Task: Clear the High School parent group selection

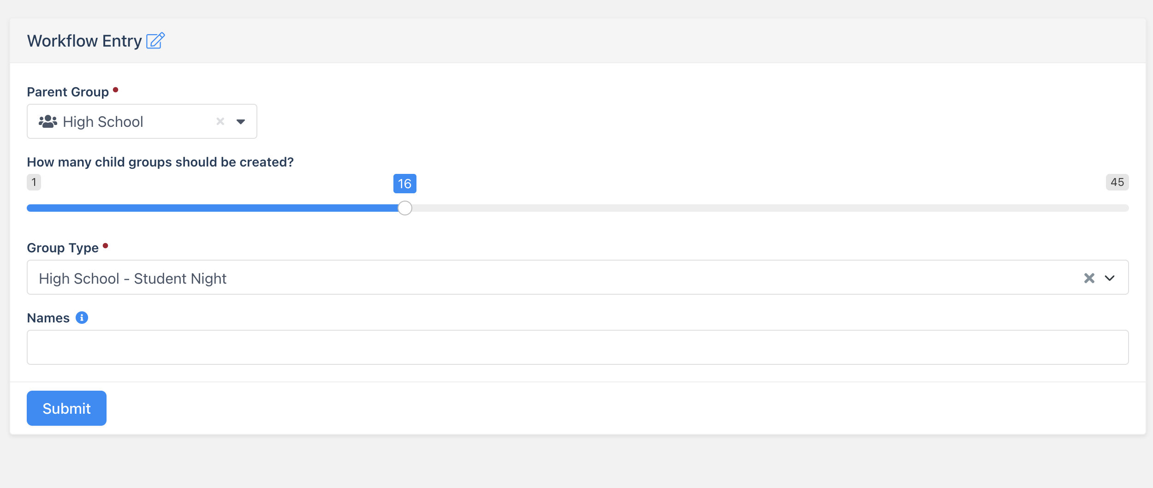Action: tap(220, 121)
